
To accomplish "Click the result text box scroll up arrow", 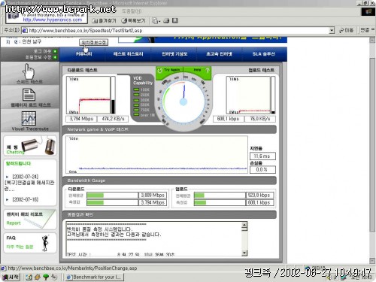I will point(244,225).
